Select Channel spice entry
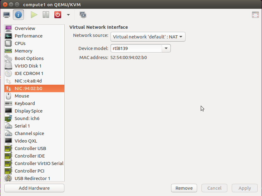This screenshot has height=196, width=262. [x=34, y=133]
